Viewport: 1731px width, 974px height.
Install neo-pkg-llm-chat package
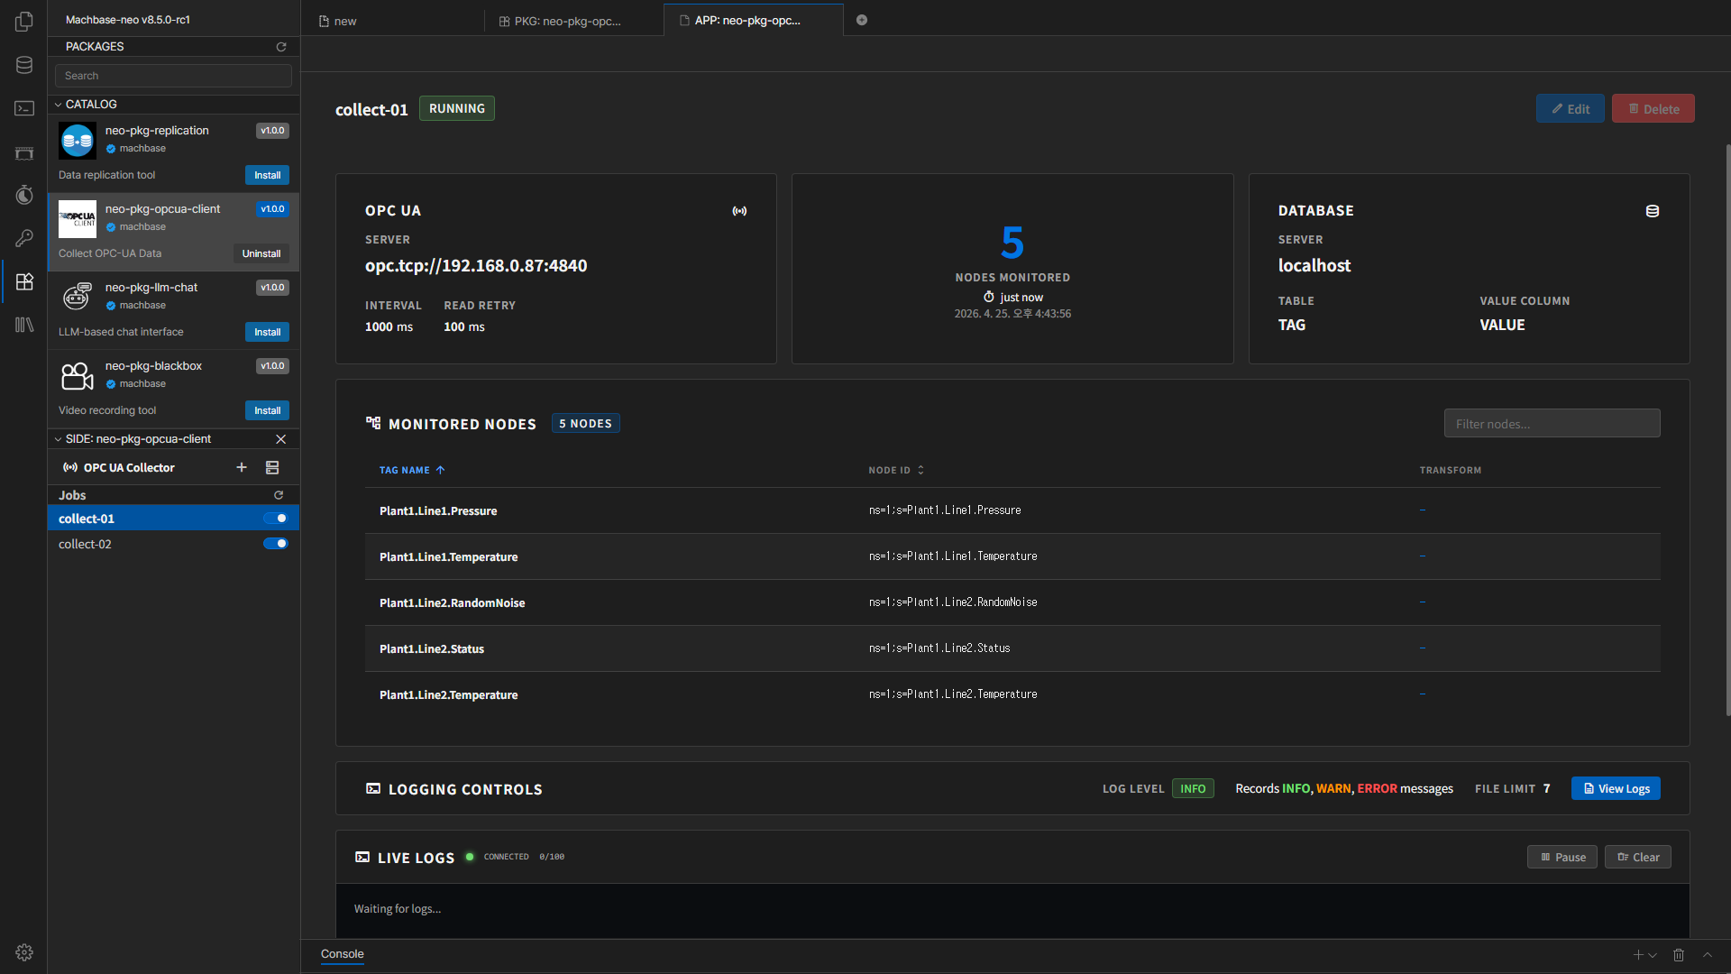pos(267,332)
